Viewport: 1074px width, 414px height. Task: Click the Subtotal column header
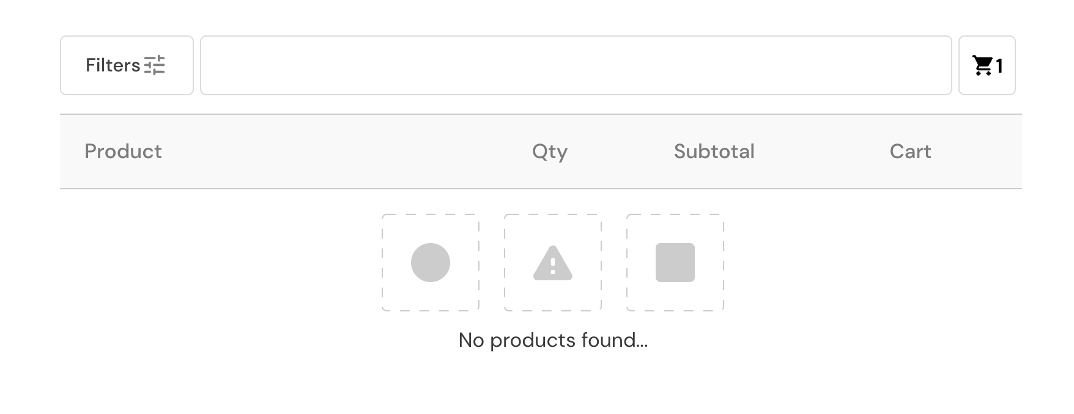714,151
